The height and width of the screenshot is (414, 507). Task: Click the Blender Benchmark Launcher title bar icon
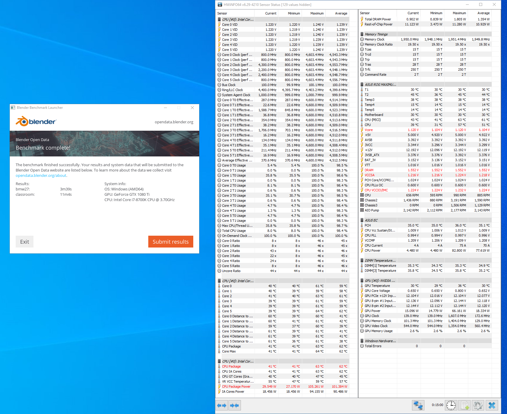coord(13,108)
